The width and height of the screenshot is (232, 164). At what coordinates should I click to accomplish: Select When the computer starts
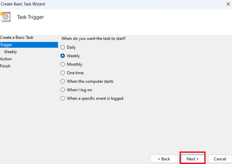pyautogui.click(x=63, y=81)
